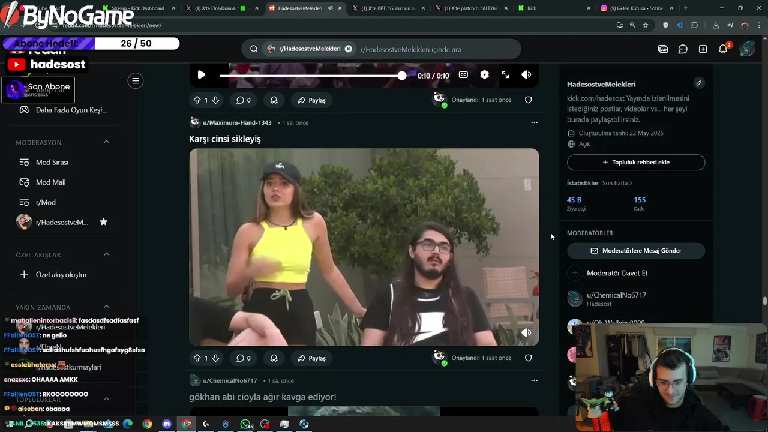Open user avatar menu in header
This screenshot has width=768, height=432.
[x=747, y=49]
